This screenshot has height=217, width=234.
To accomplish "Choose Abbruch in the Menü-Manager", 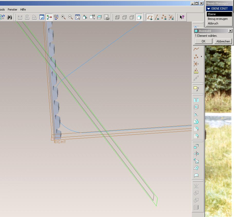I will [x=213, y=23].
